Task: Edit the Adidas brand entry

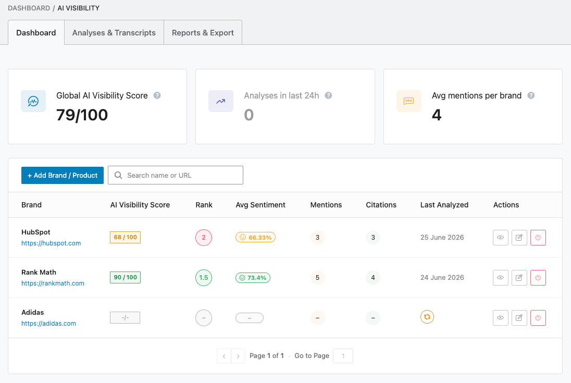Action: pyautogui.click(x=519, y=318)
